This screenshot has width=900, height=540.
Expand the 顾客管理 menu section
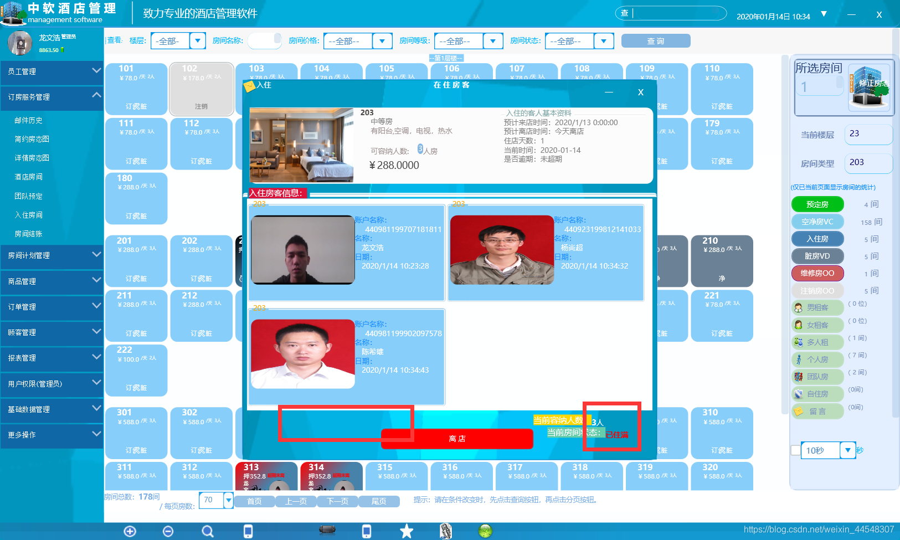52,332
